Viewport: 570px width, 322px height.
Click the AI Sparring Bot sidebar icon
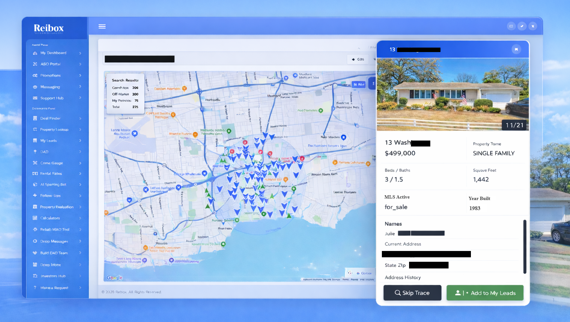[35, 184]
